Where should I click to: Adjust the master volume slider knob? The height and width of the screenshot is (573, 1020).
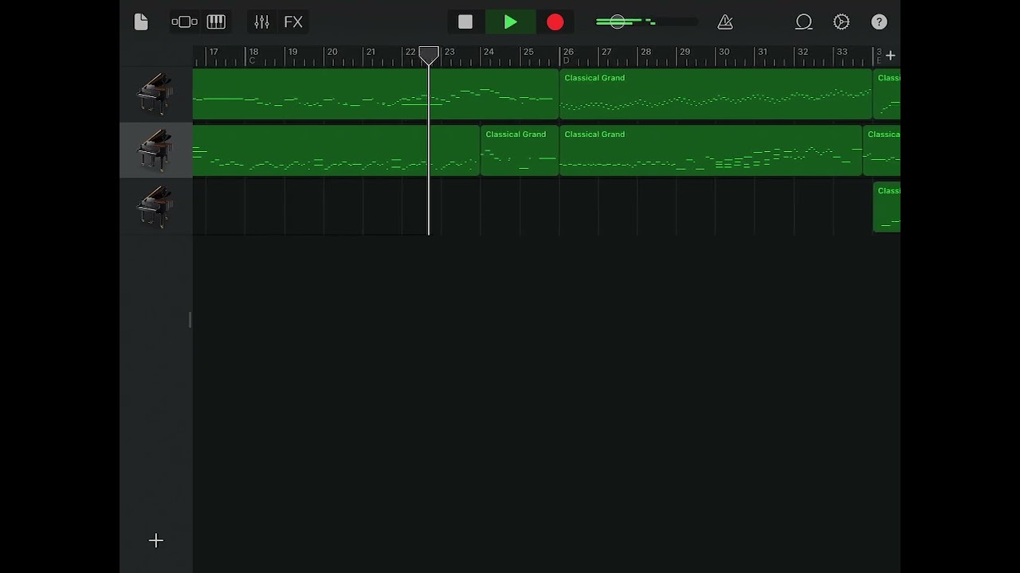[x=618, y=21]
